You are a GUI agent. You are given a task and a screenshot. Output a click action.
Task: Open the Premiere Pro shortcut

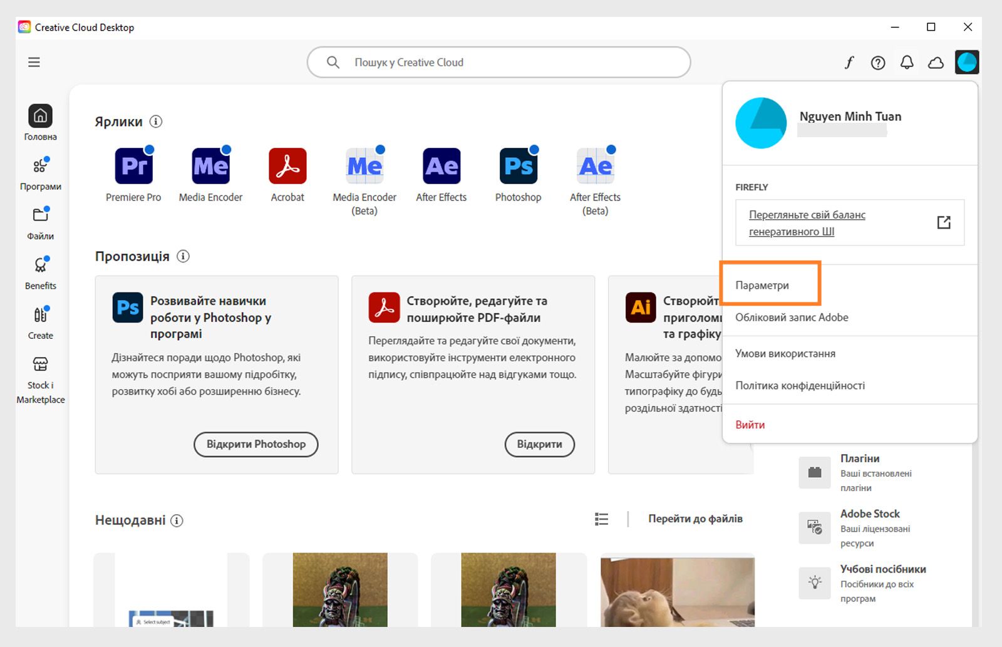coord(133,166)
